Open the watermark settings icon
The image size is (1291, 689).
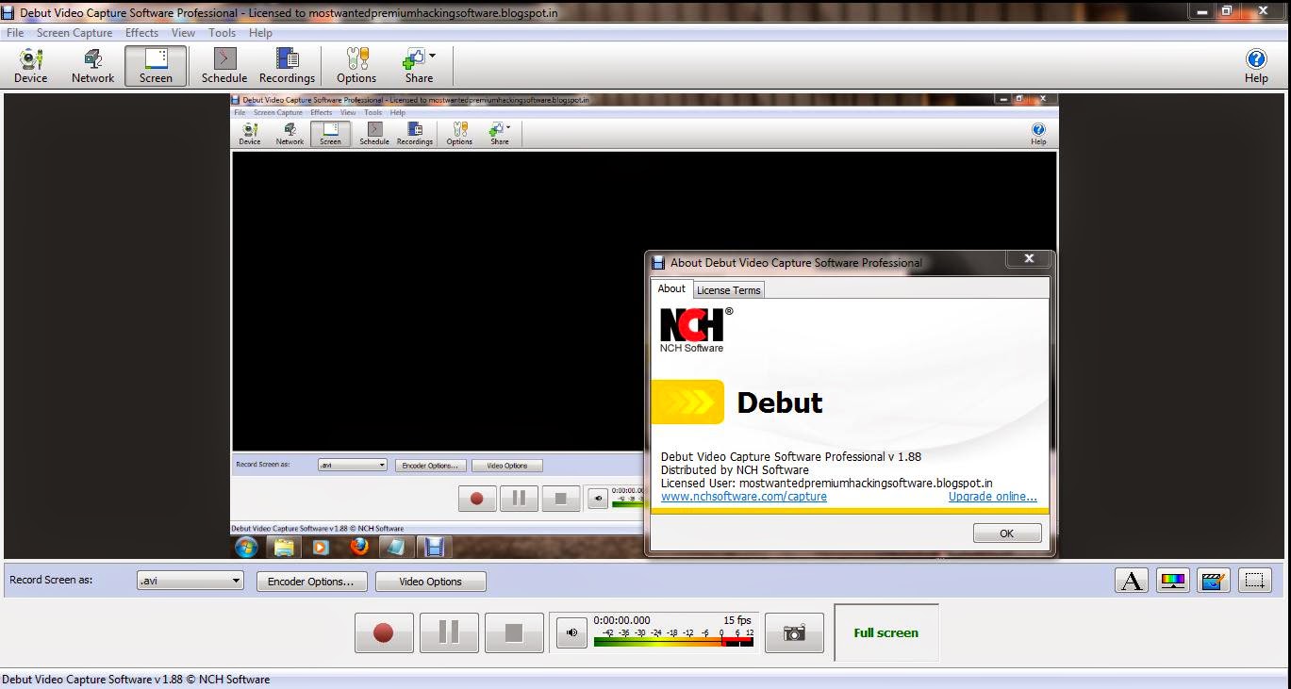[1214, 581]
